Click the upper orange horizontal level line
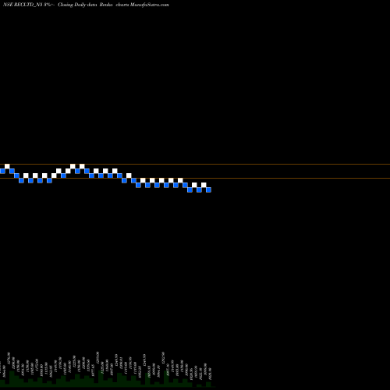The image size is (390, 390). pyautogui.click(x=195, y=164)
